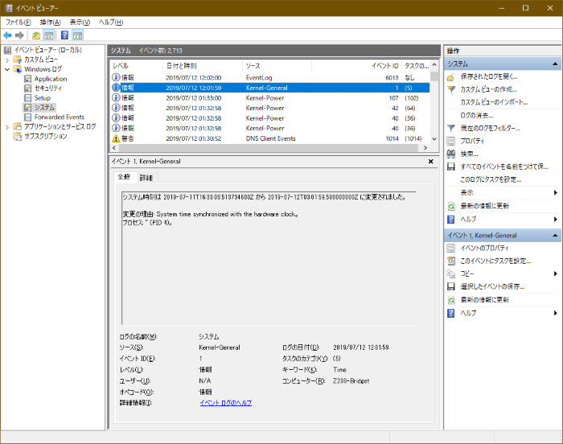The width and height of the screenshot is (563, 444).
Task: Click 最新の情報に更新 under event section
Action: tap(484, 300)
